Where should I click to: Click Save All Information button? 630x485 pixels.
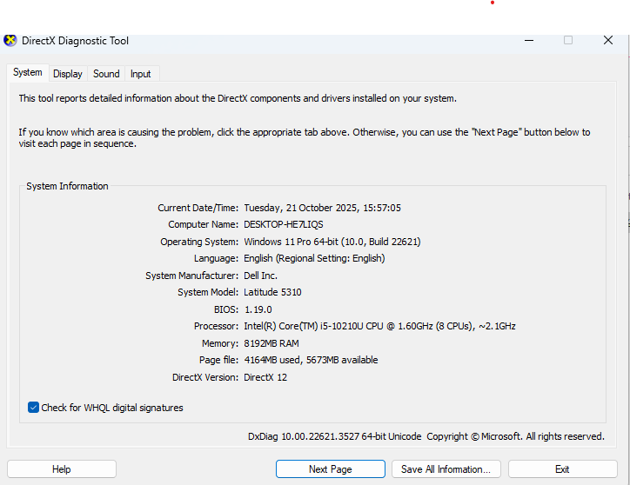446,469
